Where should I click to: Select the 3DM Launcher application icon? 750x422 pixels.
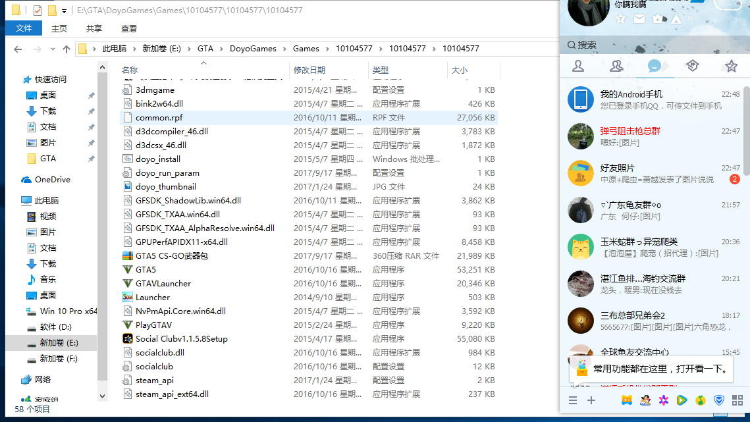(x=127, y=298)
